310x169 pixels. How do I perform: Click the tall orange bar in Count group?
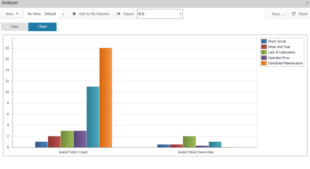pos(106,97)
